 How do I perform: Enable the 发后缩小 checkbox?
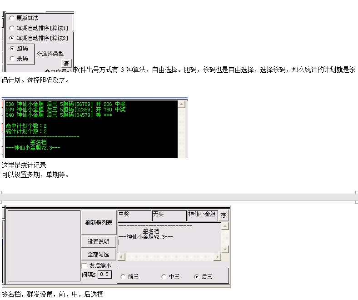84,265
